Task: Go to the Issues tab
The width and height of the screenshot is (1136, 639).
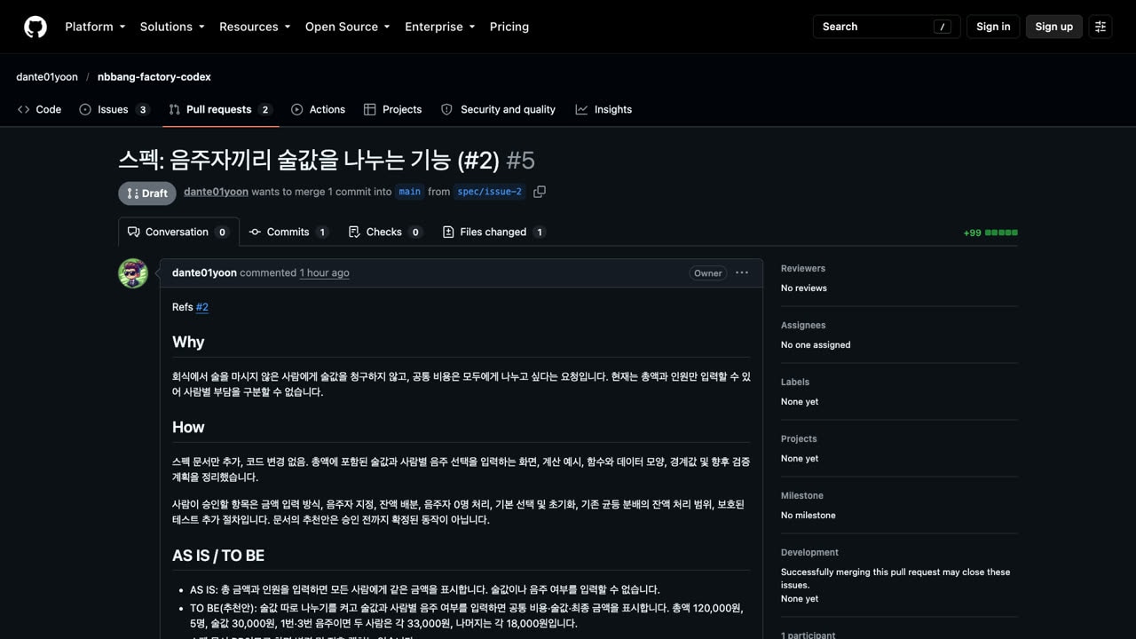Action: tap(114, 109)
